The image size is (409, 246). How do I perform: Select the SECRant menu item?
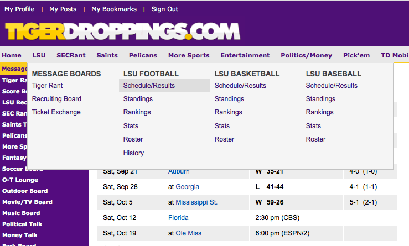click(x=71, y=55)
